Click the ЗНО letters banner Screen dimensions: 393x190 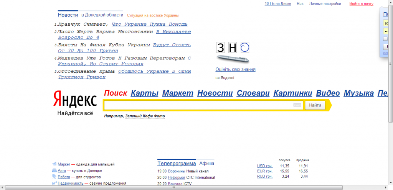[x=233, y=47]
